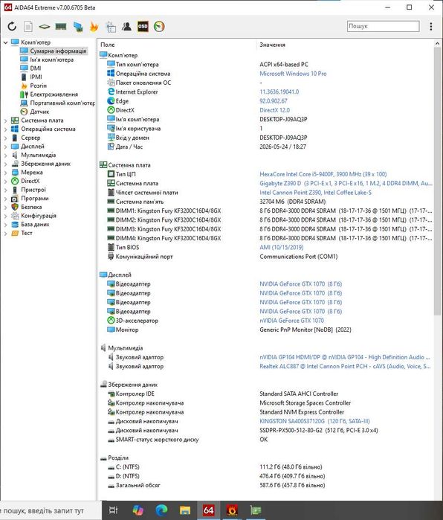Open Microsoft Edge from the taskbar
The height and width of the screenshot is (520, 443).
[161, 510]
